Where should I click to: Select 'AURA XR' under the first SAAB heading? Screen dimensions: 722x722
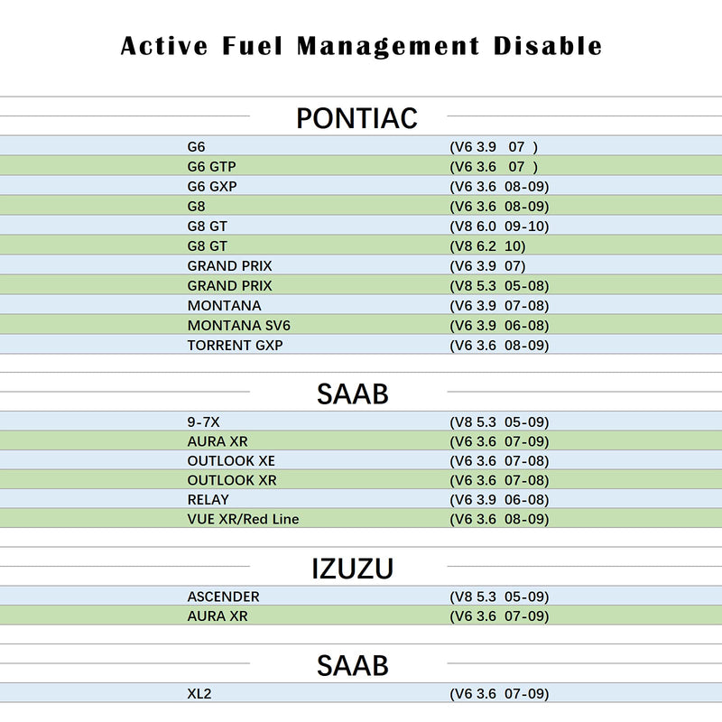click(x=218, y=441)
